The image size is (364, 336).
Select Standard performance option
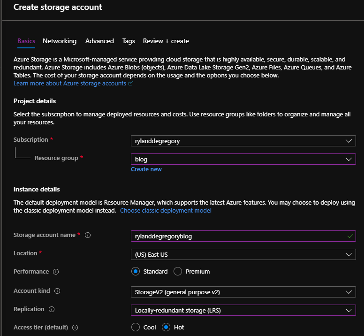(136, 271)
